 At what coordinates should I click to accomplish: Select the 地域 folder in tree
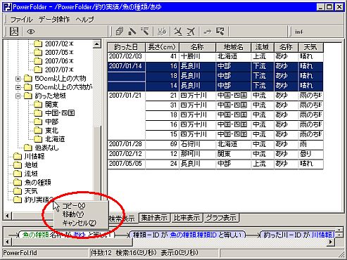31,165
